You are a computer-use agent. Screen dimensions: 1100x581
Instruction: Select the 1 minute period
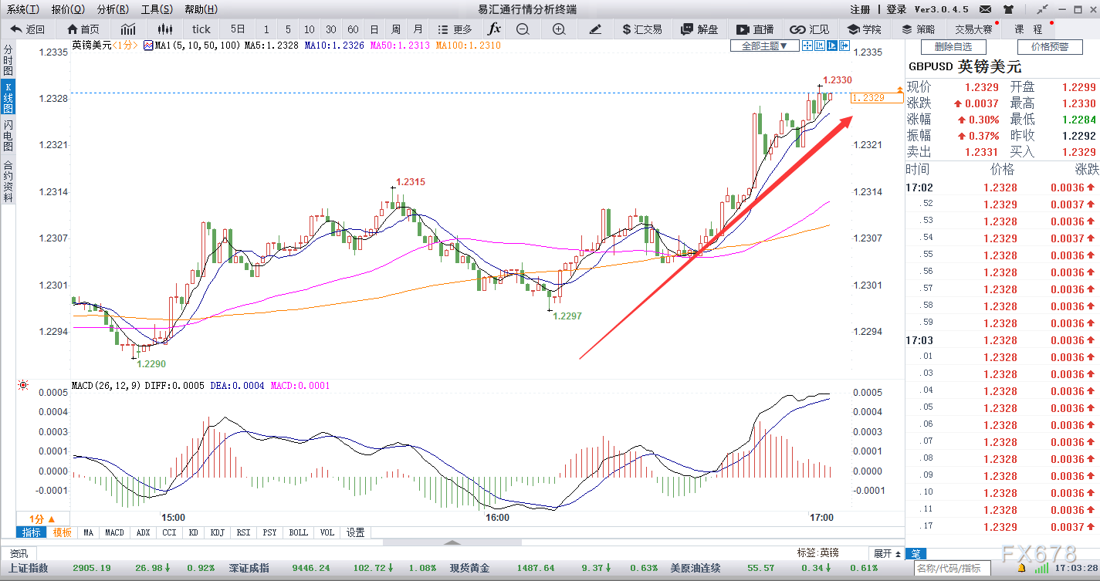266,29
